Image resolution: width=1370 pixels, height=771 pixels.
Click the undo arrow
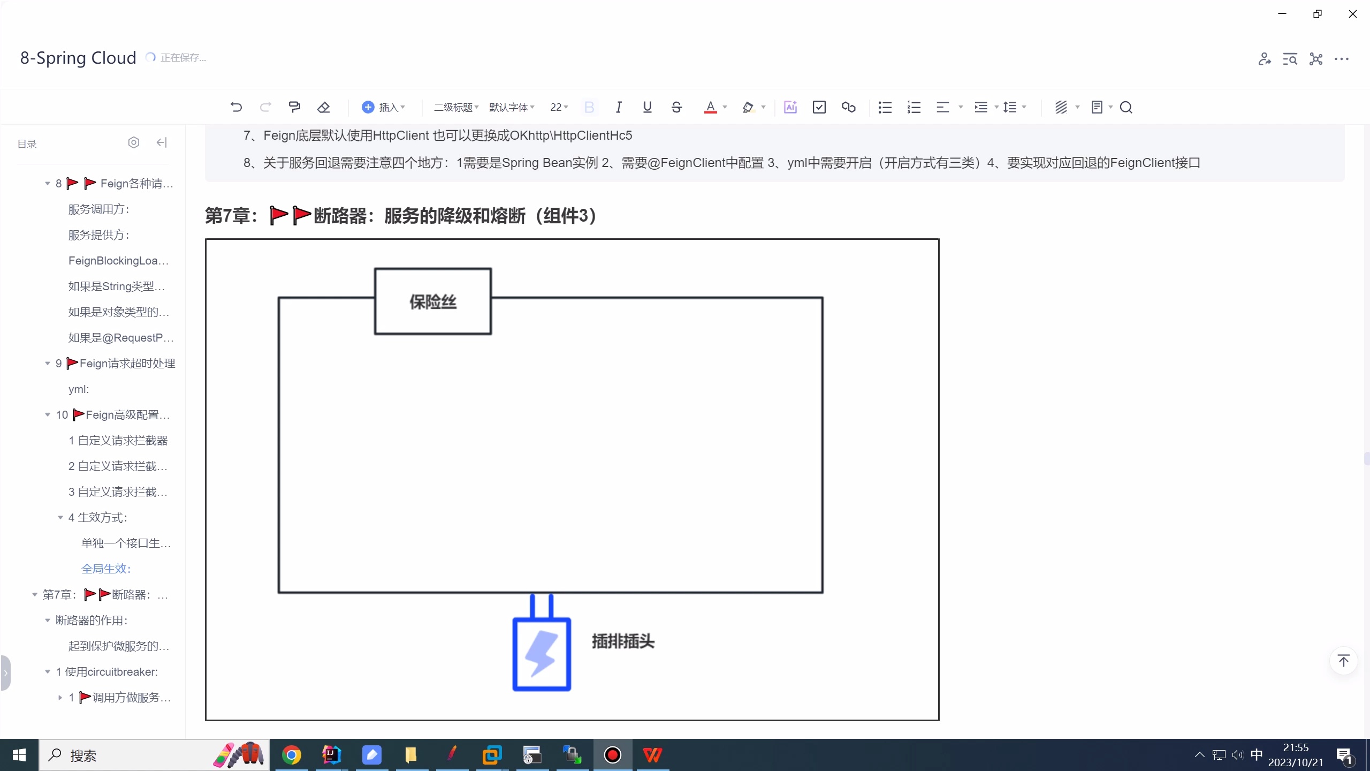[237, 107]
